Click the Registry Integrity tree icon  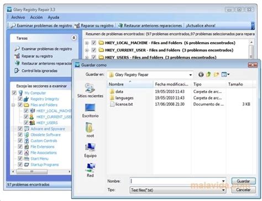(x=27, y=99)
